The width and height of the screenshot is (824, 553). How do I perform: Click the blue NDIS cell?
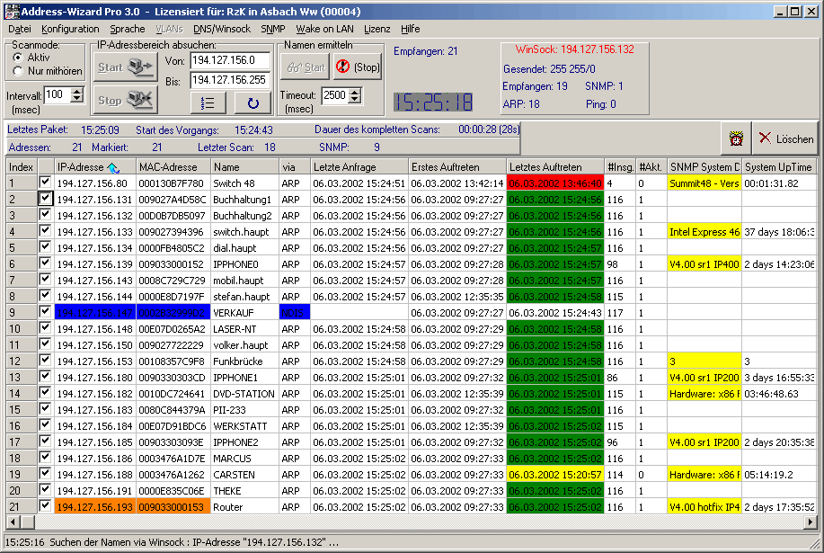pos(295,313)
